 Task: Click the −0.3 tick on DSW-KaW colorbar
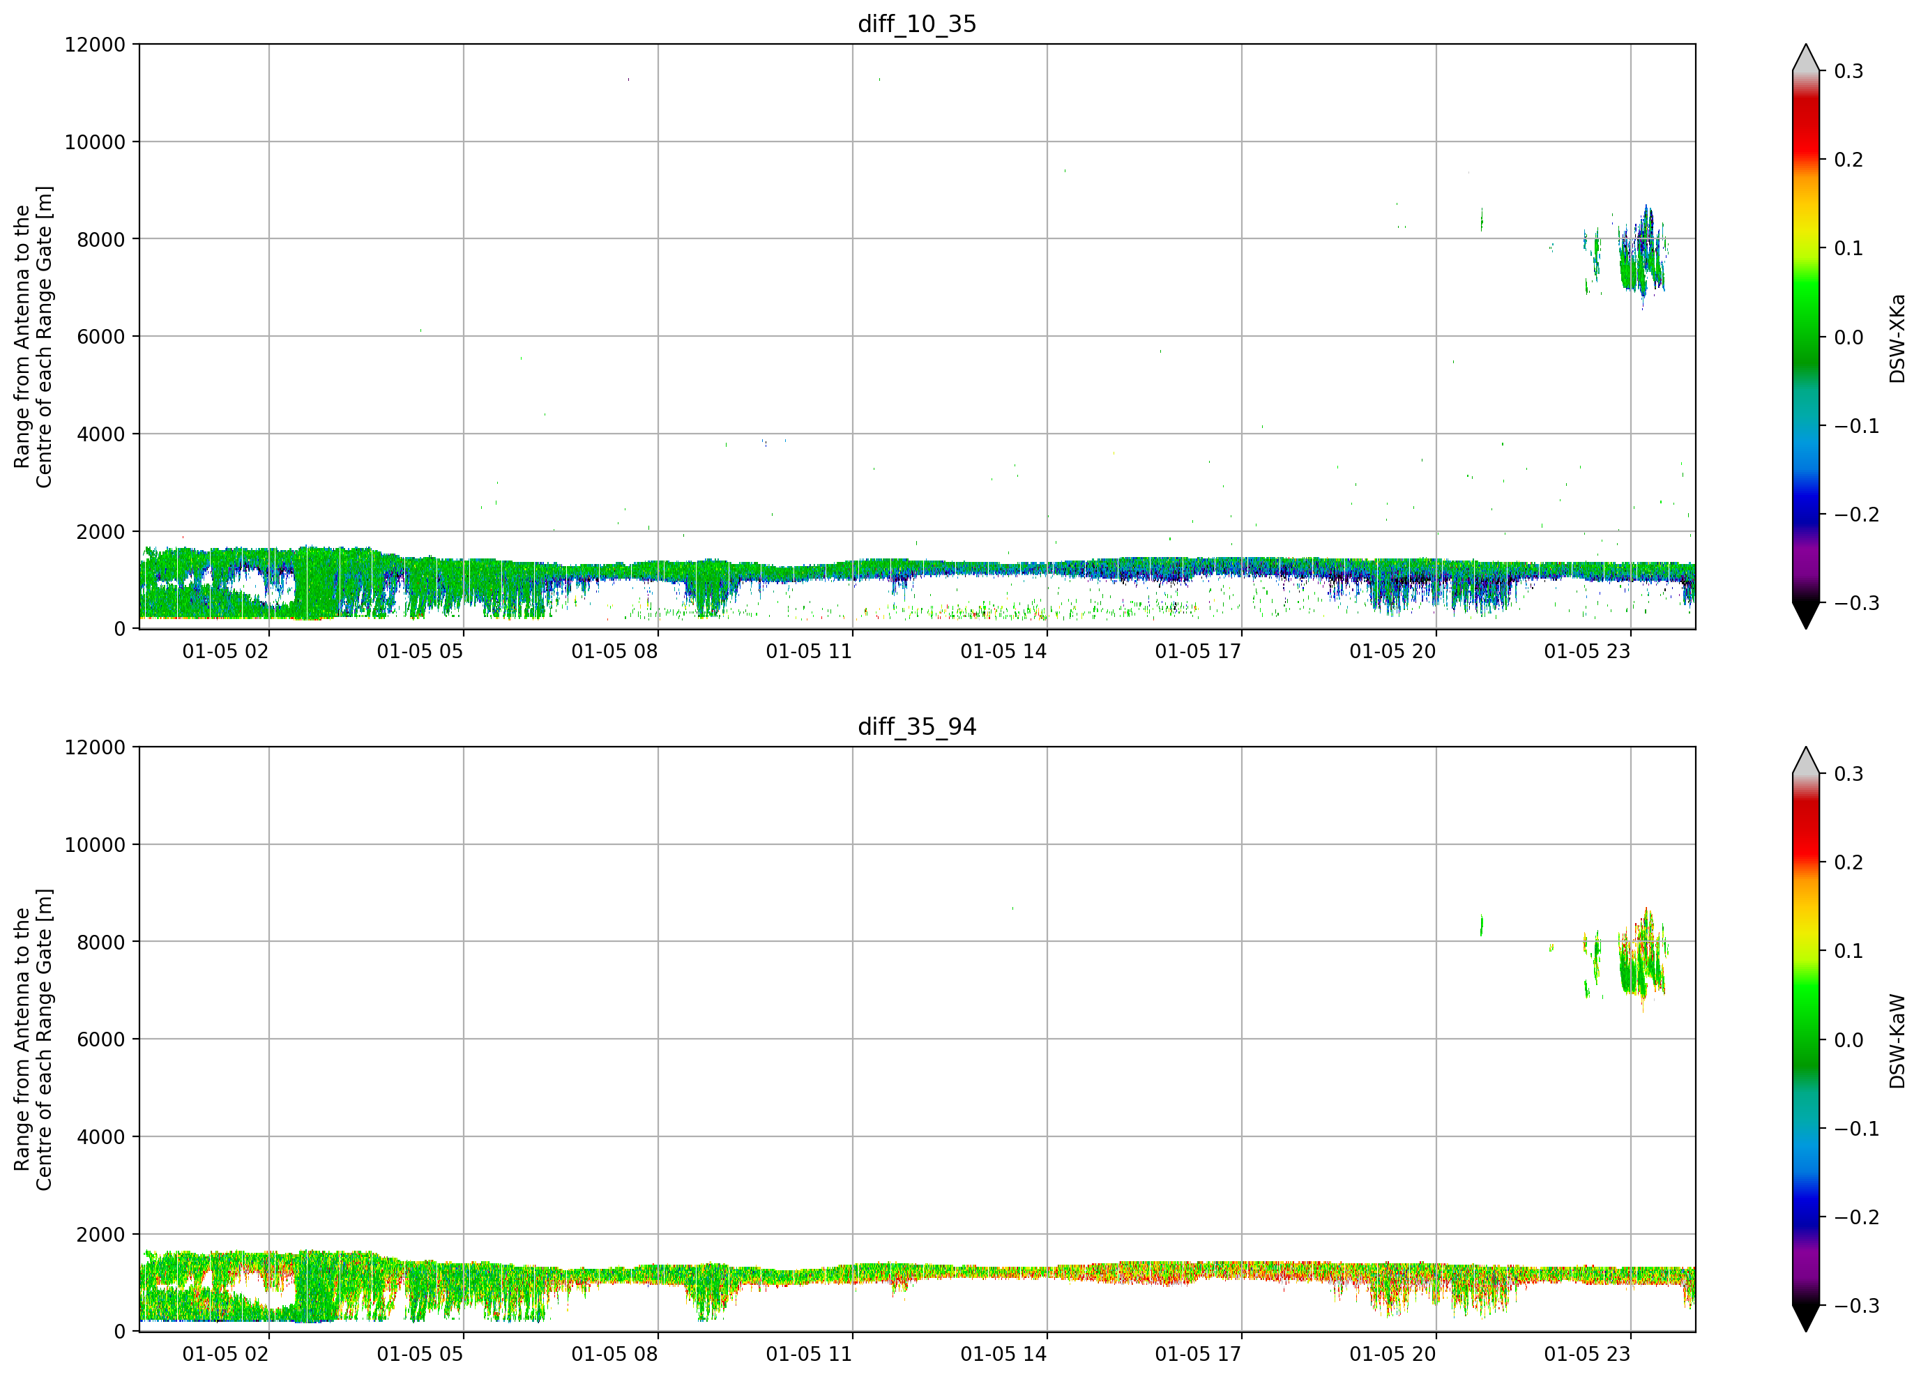coord(1857,1306)
